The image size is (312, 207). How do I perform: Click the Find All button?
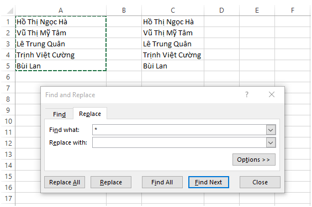coord(162,182)
